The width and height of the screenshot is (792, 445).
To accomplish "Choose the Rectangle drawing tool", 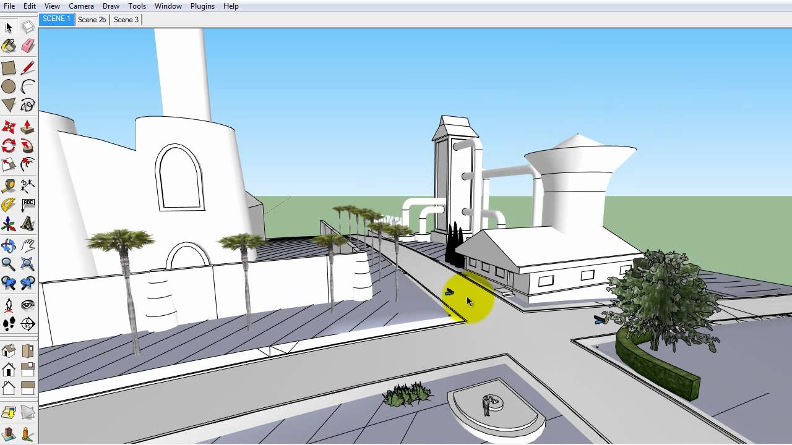I will [9, 68].
